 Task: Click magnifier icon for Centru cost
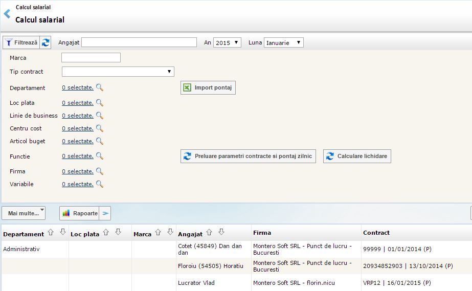(100, 128)
